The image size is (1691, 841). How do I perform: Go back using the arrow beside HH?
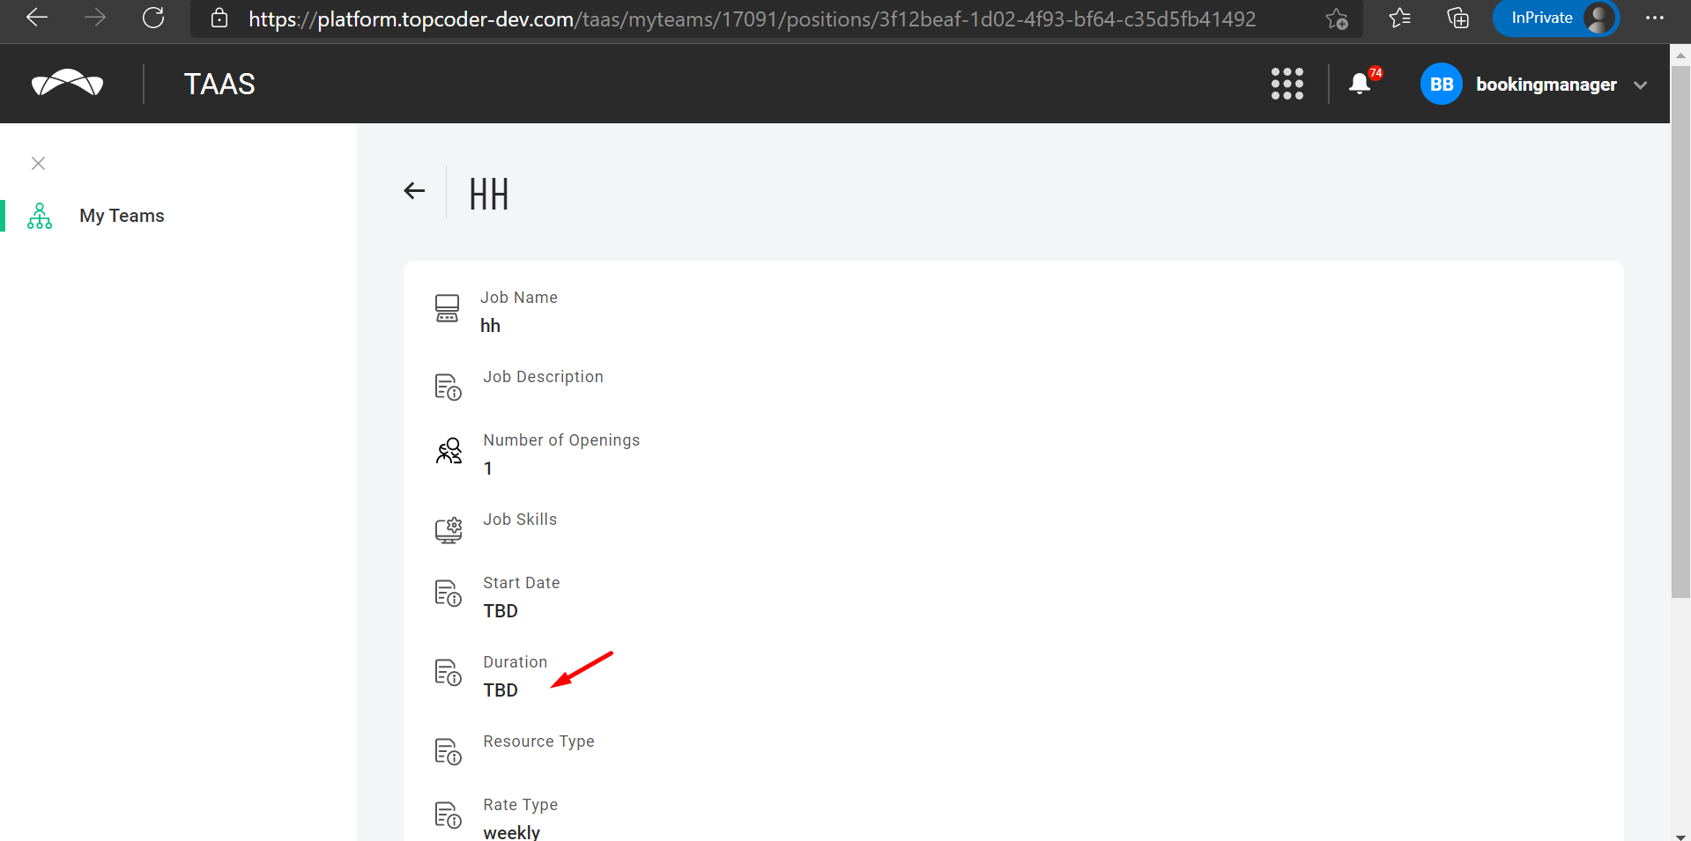pyautogui.click(x=414, y=190)
